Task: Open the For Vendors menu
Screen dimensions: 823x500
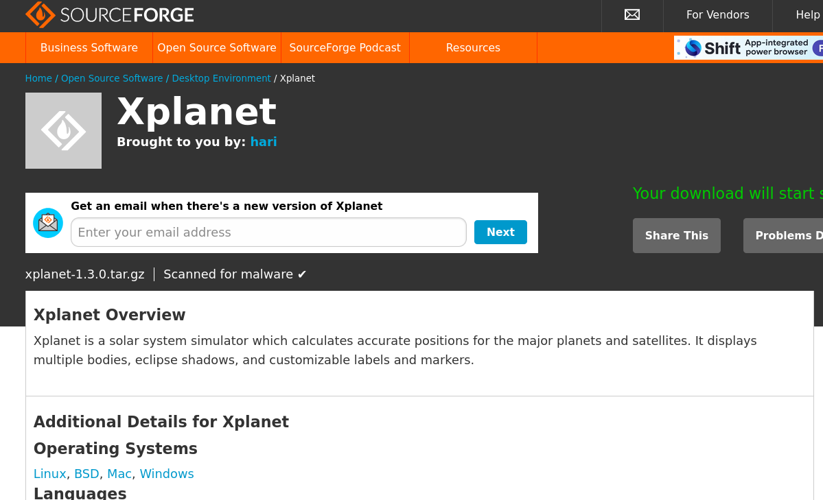Action: click(717, 14)
